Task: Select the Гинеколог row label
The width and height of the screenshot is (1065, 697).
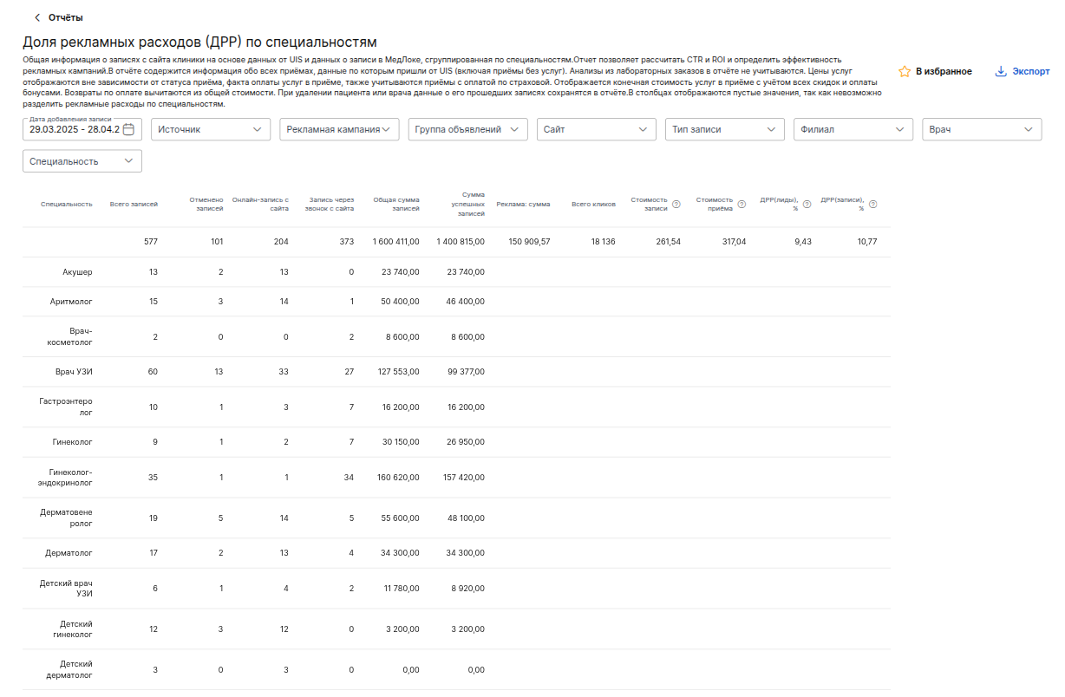Action: click(x=73, y=442)
